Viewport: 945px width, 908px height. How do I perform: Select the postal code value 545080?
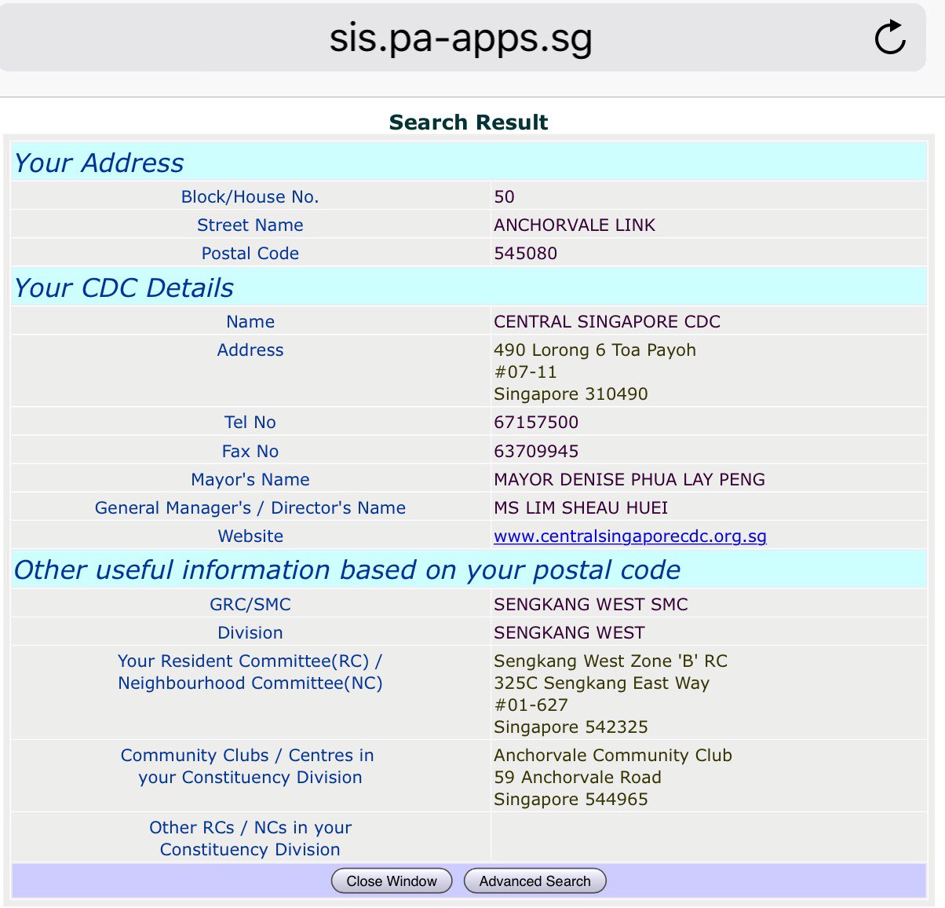tap(525, 254)
